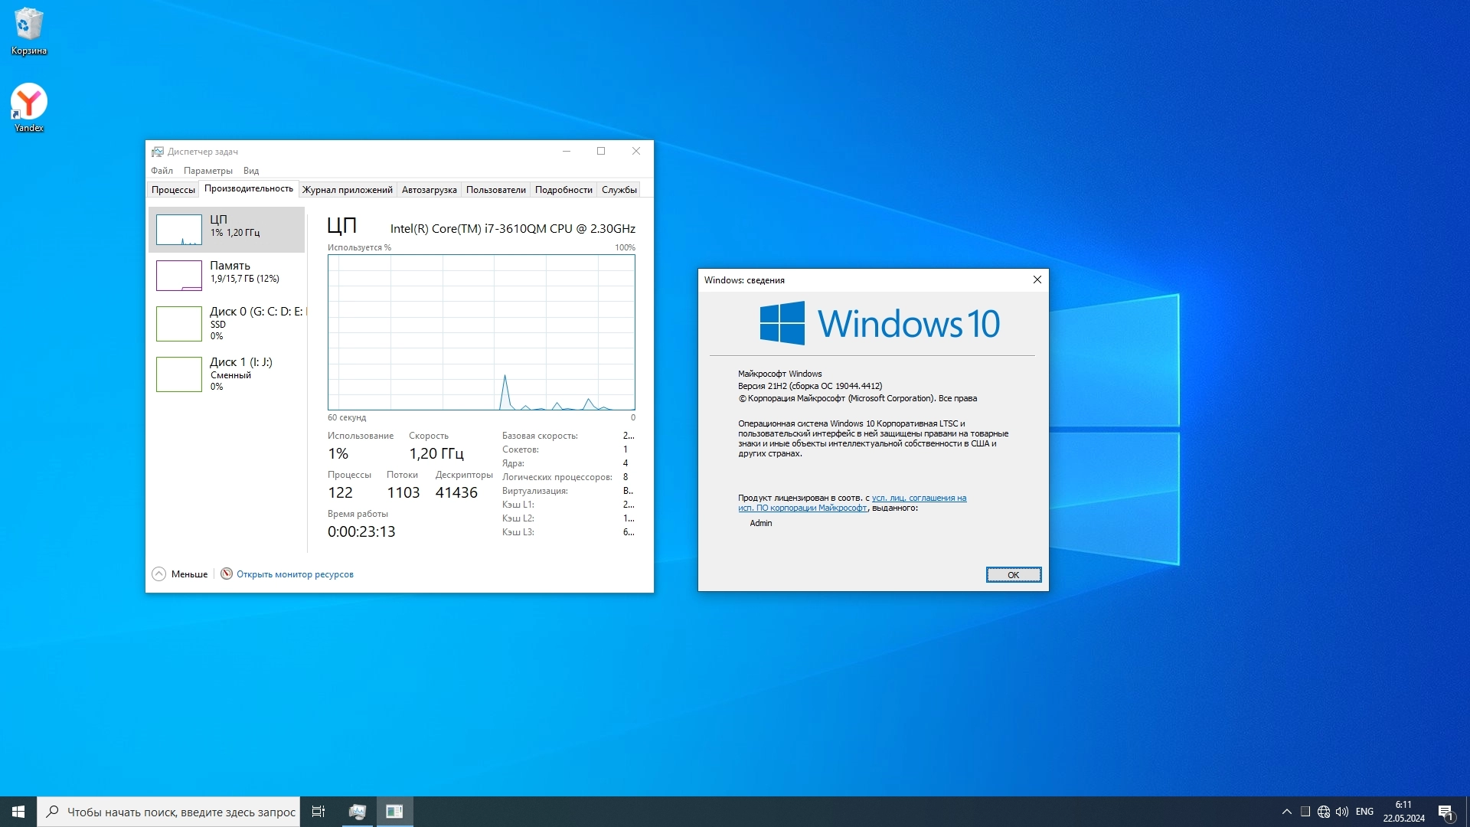Open the volume speaker tray icon

pos(1341,812)
